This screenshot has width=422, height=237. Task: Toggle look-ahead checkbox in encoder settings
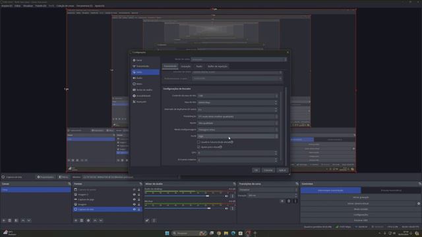coord(198,142)
